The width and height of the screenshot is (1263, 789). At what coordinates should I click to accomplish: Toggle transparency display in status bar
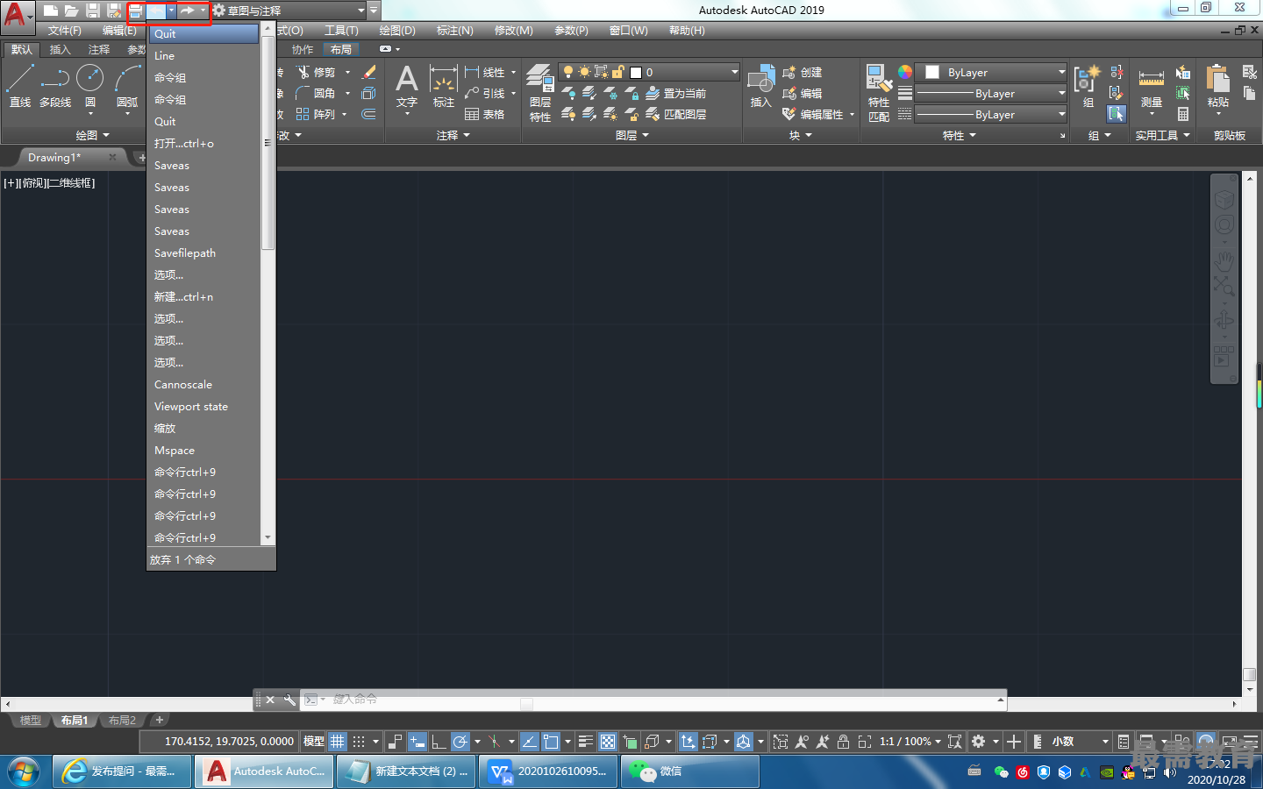click(608, 742)
